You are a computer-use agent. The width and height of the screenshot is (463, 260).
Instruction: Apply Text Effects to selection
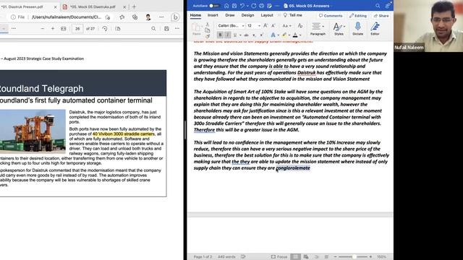pyautogui.click(x=273, y=35)
